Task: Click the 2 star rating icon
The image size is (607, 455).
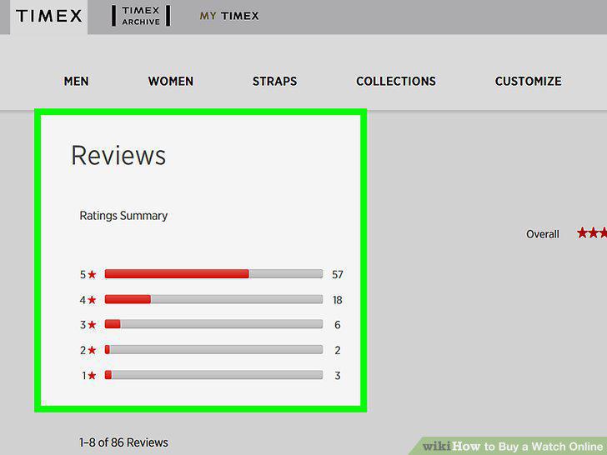Action: (x=92, y=350)
